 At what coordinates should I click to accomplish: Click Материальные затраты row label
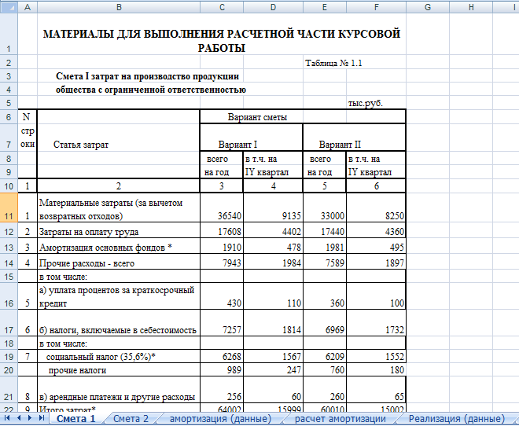click(x=119, y=207)
